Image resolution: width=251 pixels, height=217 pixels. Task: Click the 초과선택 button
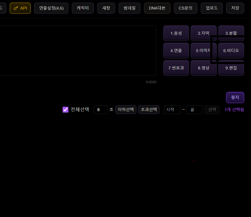(149, 110)
